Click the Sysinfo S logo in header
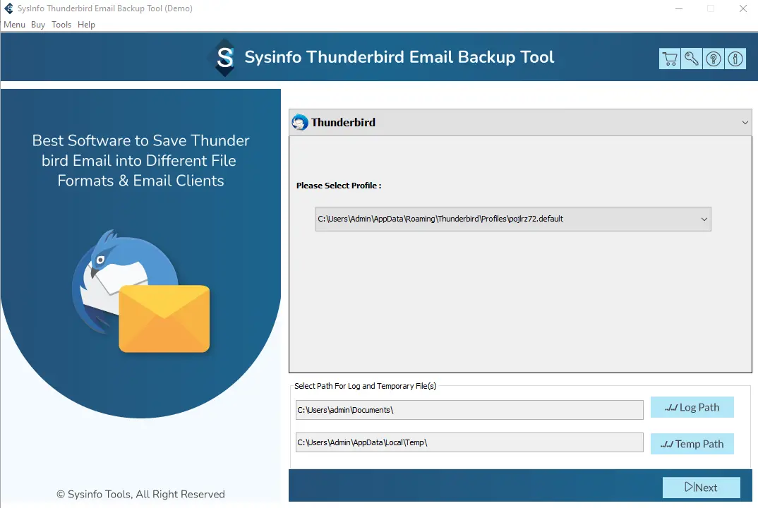 (225, 58)
